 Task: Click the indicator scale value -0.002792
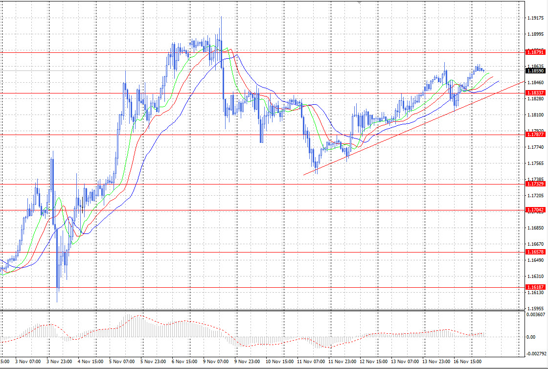tap(535, 354)
